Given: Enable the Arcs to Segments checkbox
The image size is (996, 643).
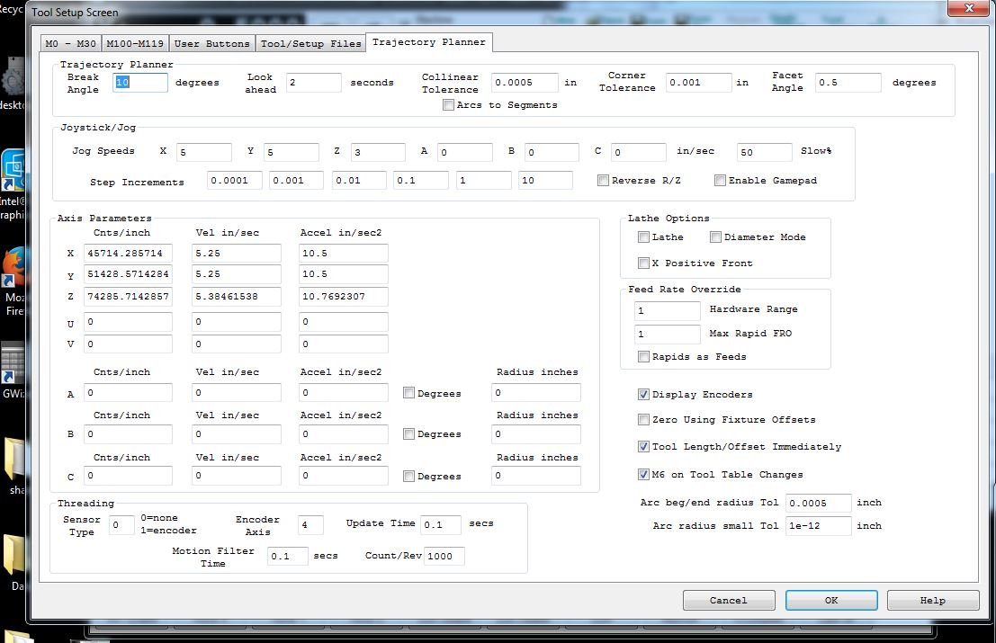Looking at the screenshot, I should (x=449, y=105).
